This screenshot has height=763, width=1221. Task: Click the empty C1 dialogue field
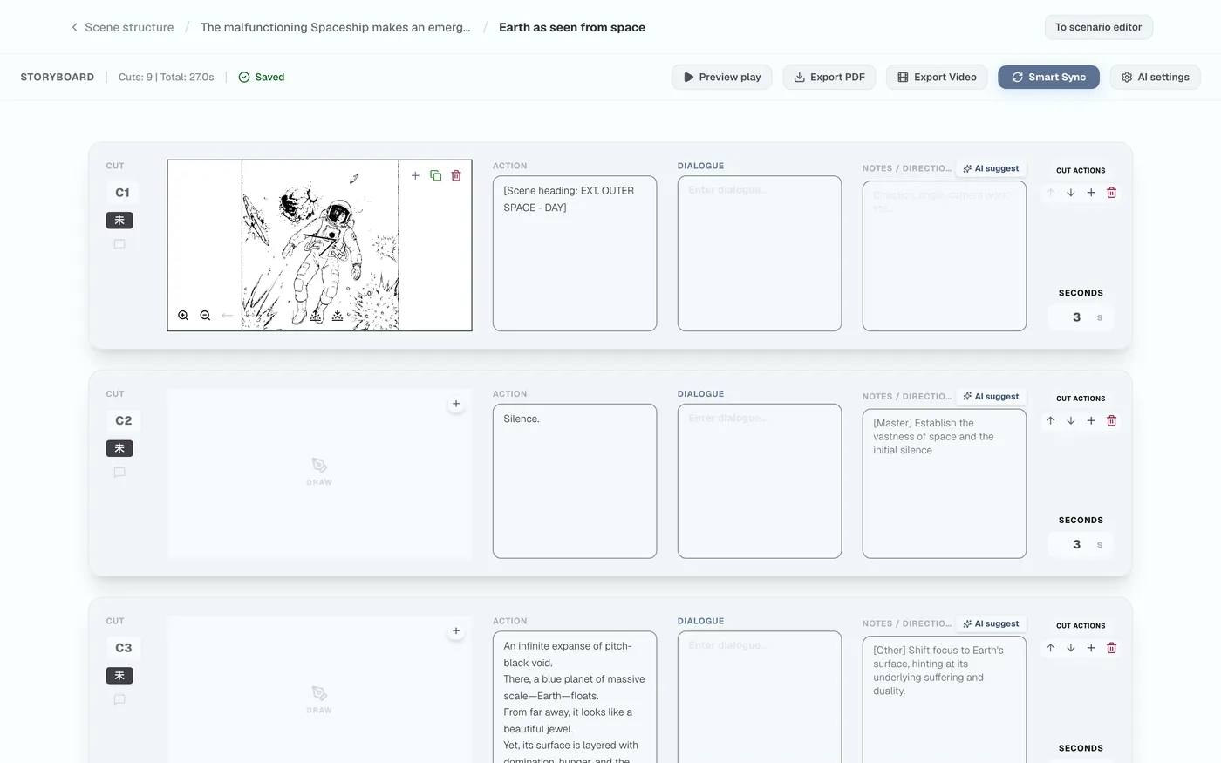coord(760,254)
